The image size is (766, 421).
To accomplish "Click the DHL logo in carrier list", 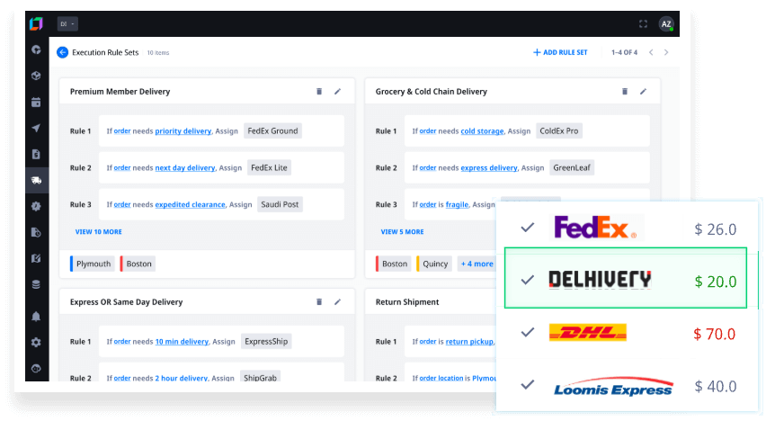I will (x=588, y=333).
